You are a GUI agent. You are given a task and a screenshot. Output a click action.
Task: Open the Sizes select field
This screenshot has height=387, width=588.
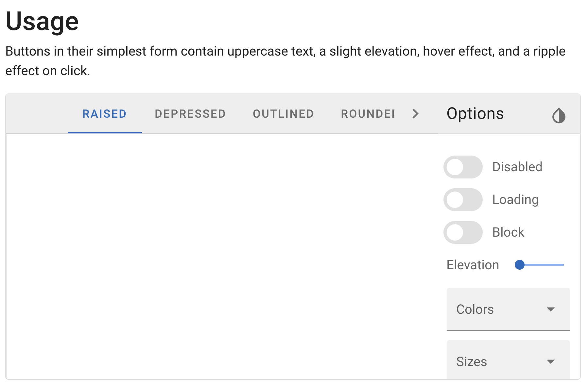tap(508, 360)
